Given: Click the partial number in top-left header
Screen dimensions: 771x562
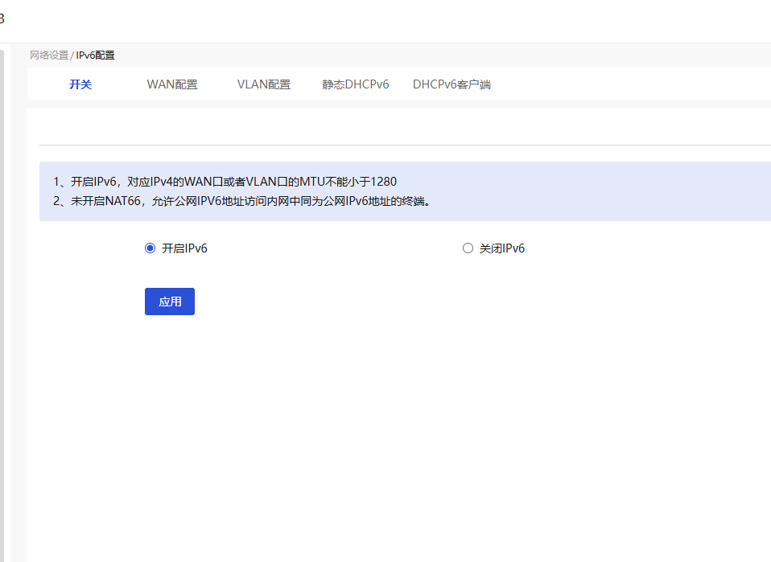Looking at the screenshot, I should (2, 18).
